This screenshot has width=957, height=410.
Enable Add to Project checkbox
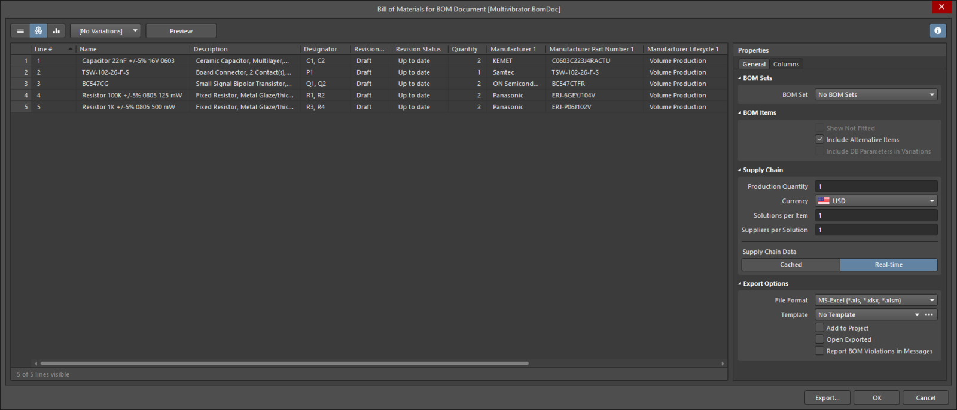819,328
